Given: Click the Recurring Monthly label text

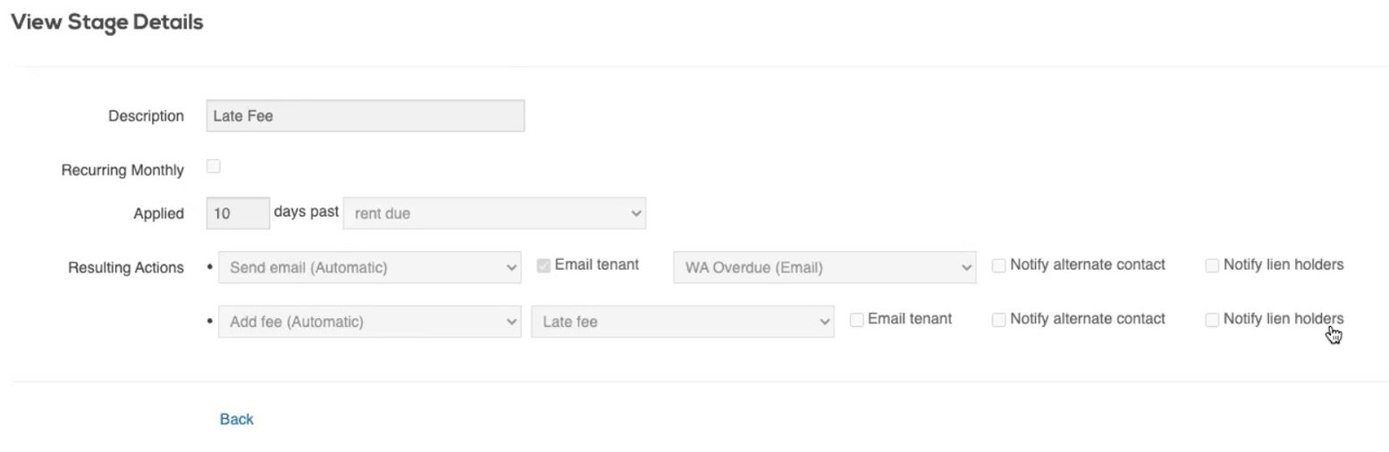Looking at the screenshot, I should click(x=122, y=170).
